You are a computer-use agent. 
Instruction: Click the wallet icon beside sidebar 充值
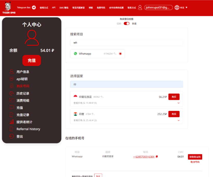pyautogui.click(x=11, y=107)
